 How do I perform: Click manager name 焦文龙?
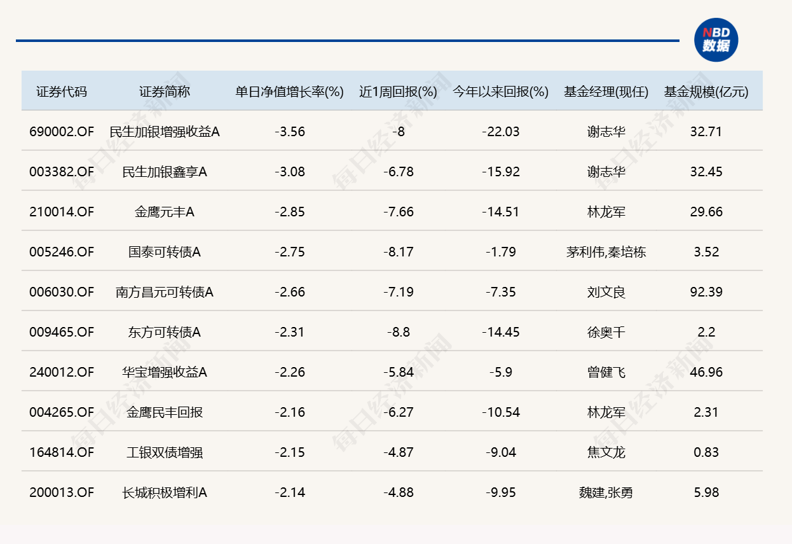click(606, 452)
